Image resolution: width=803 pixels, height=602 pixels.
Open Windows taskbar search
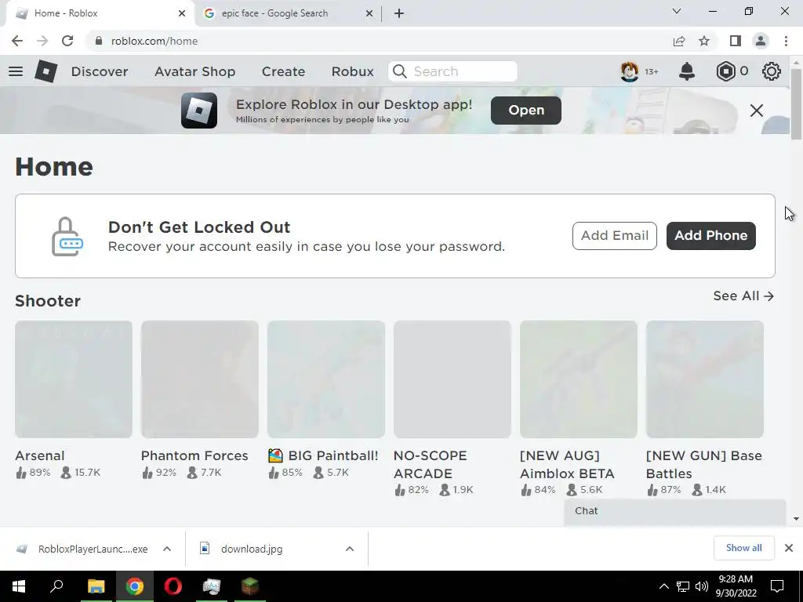[x=56, y=586]
